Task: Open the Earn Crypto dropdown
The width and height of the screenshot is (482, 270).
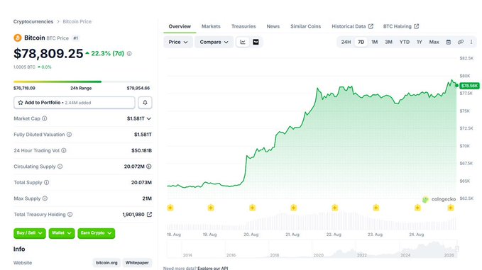Action: [x=97, y=233]
